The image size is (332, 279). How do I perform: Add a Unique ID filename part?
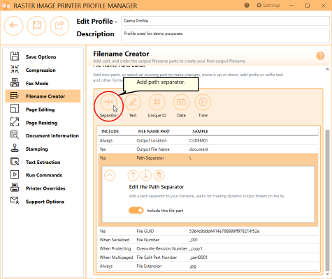pyautogui.click(x=157, y=102)
